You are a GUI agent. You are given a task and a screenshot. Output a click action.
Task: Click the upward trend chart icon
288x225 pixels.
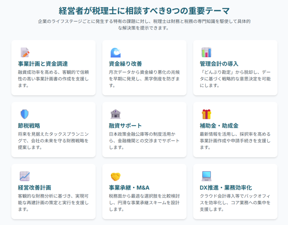click(x=25, y=176)
